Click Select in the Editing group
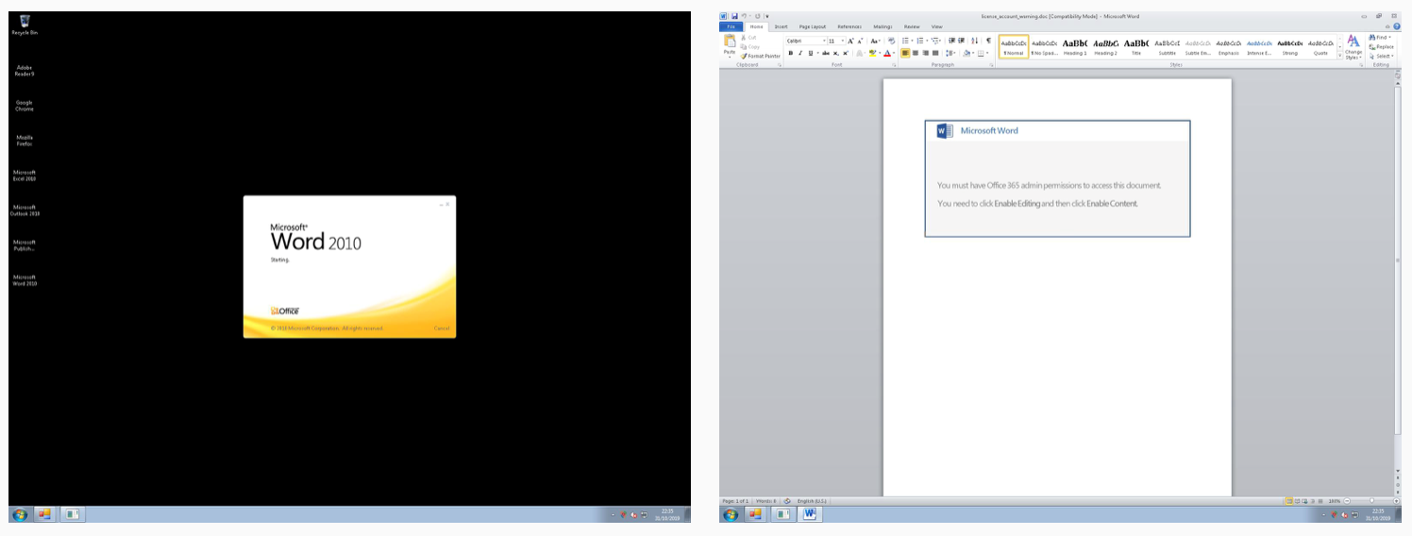The image size is (1412, 536). [x=1382, y=56]
